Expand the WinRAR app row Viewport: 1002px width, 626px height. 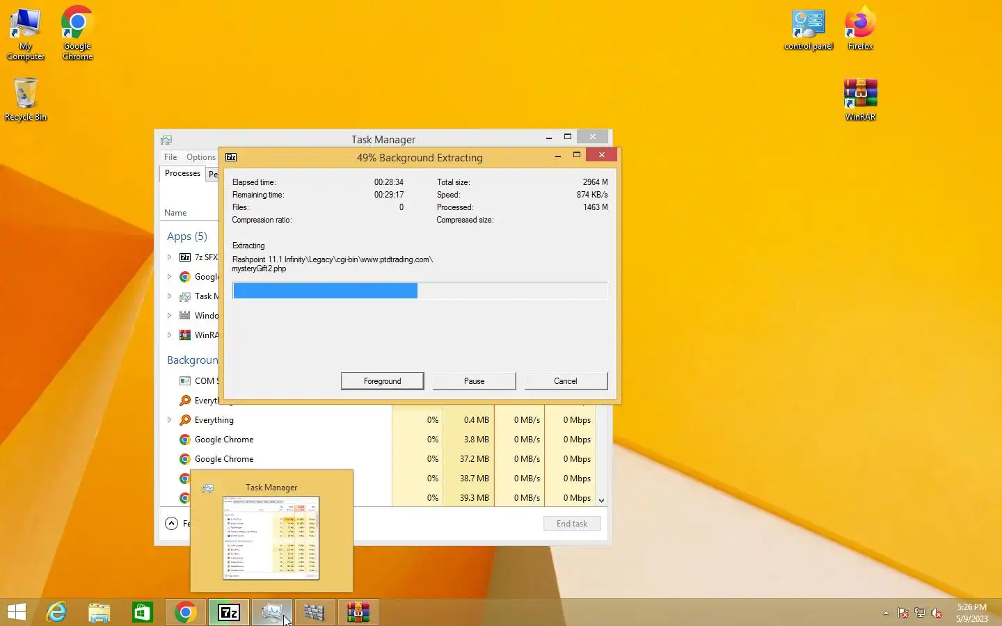click(x=169, y=335)
